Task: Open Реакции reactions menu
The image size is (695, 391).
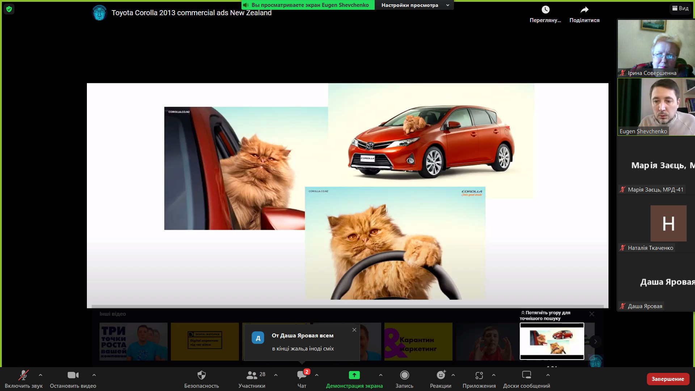Action: (441, 379)
